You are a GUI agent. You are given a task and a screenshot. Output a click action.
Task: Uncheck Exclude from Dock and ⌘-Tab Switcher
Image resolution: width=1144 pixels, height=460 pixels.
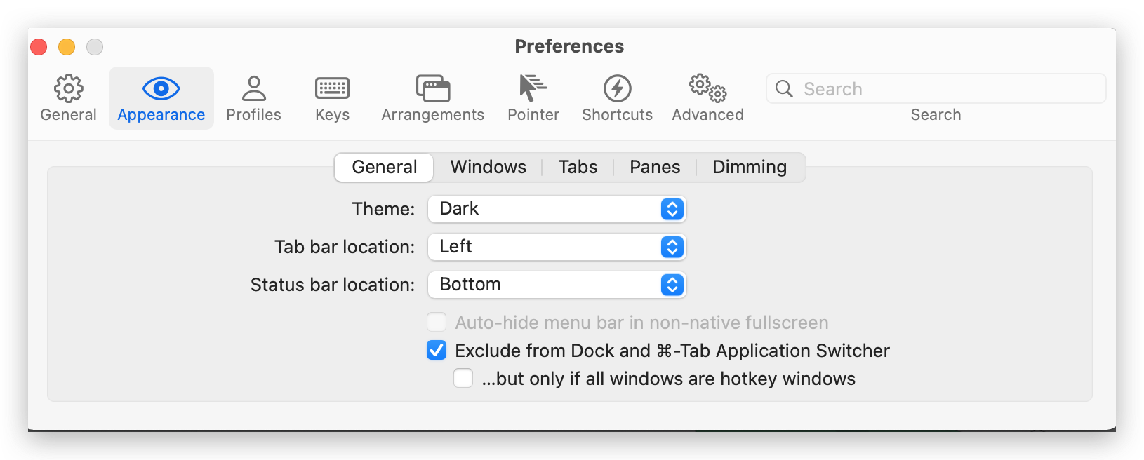click(x=437, y=350)
